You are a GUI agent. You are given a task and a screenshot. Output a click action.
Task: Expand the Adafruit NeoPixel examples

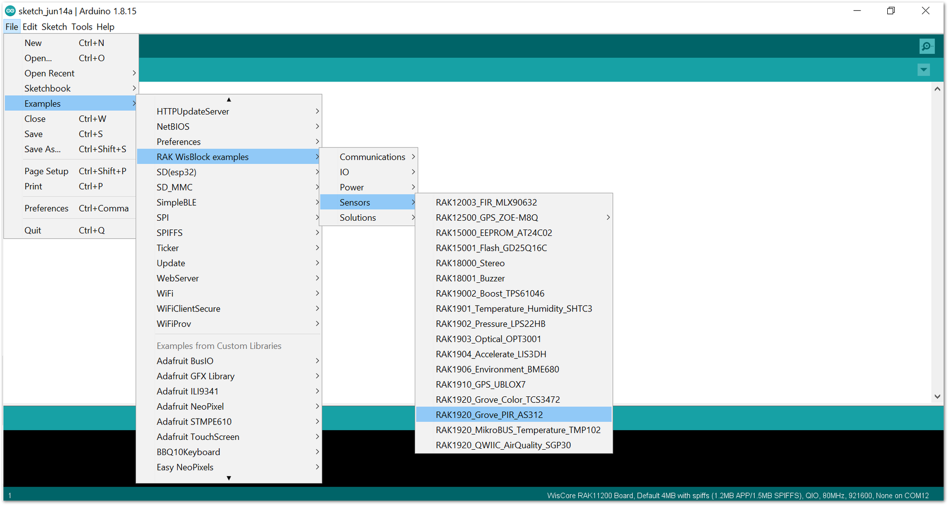click(x=229, y=407)
